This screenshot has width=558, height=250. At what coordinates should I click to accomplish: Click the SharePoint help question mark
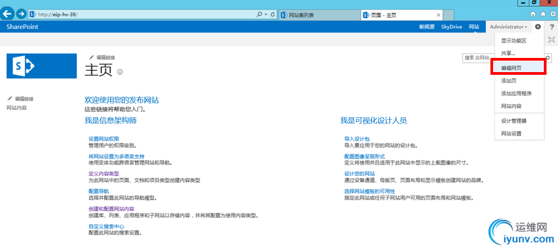[x=552, y=27]
